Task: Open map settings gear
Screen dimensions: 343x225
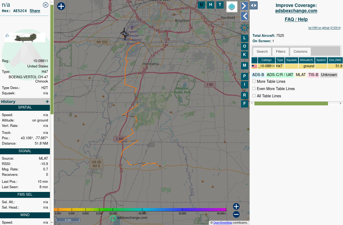Action: click(245, 28)
